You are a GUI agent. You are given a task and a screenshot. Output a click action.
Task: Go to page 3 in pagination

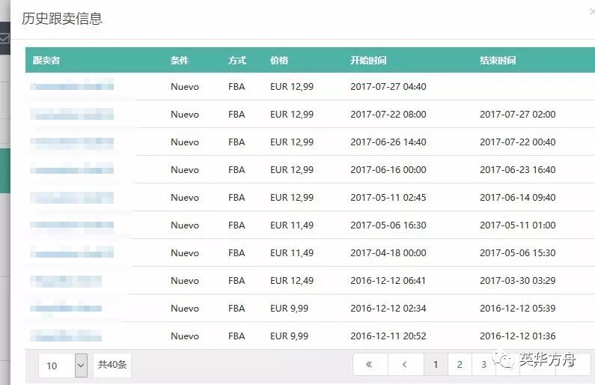tap(483, 365)
